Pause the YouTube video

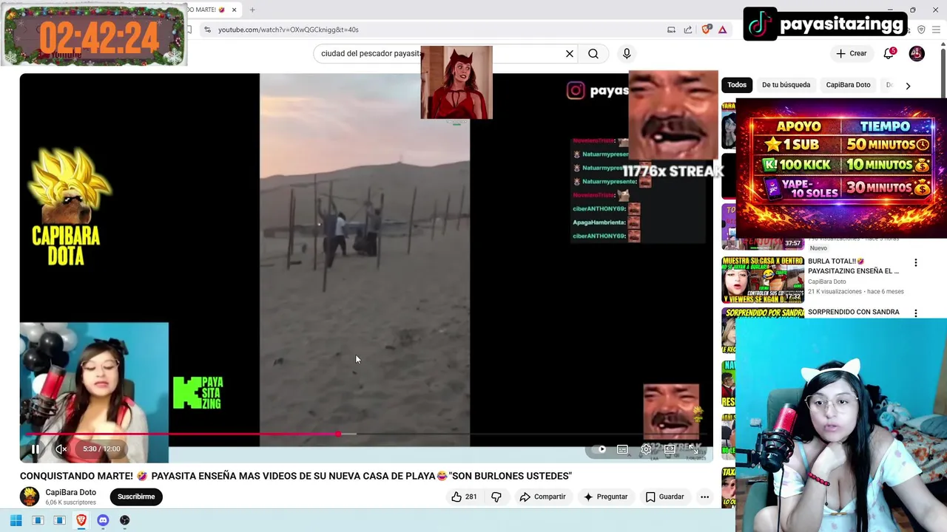pos(35,449)
